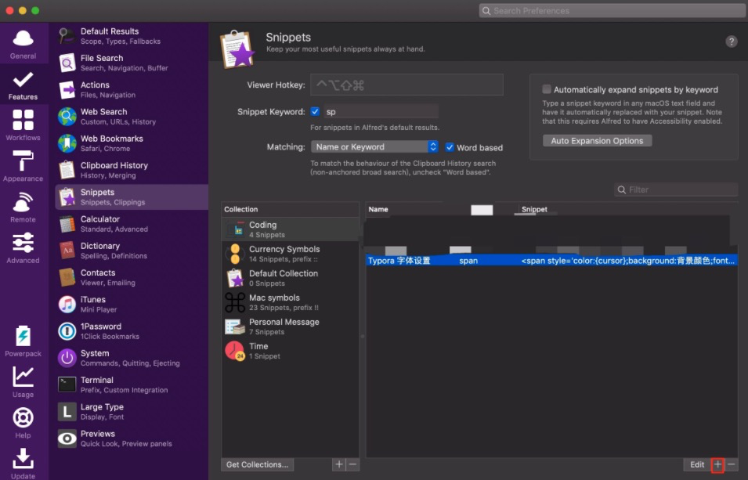Image resolution: width=748 pixels, height=480 pixels.
Task: Open the Remote section
Action: pyautogui.click(x=23, y=207)
